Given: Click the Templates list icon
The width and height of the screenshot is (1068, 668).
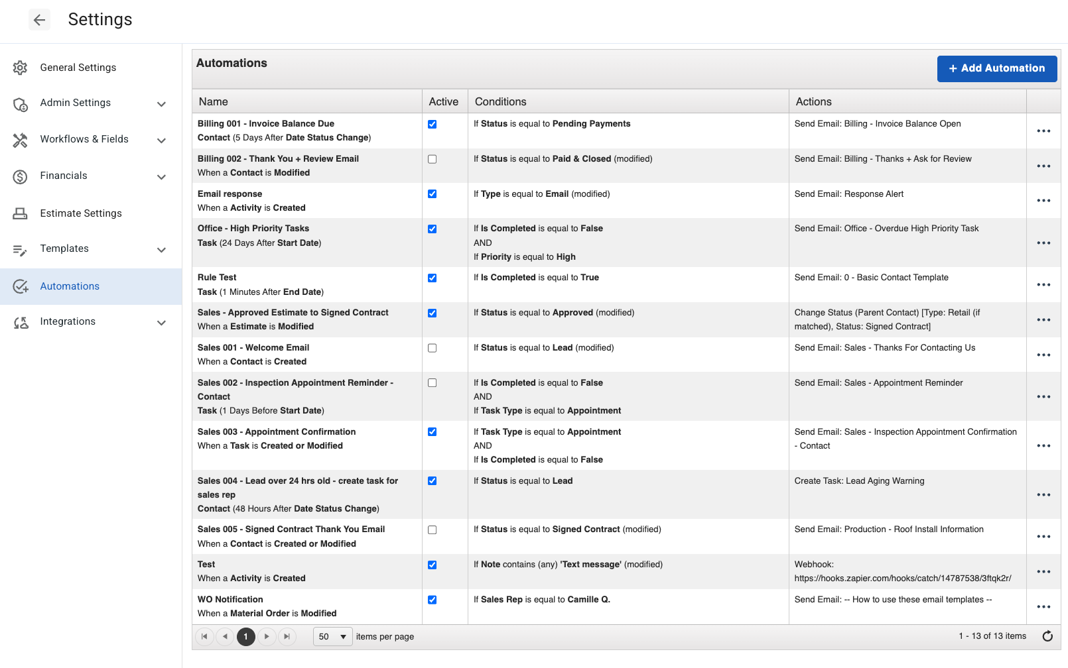Looking at the screenshot, I should click(20, 249).
